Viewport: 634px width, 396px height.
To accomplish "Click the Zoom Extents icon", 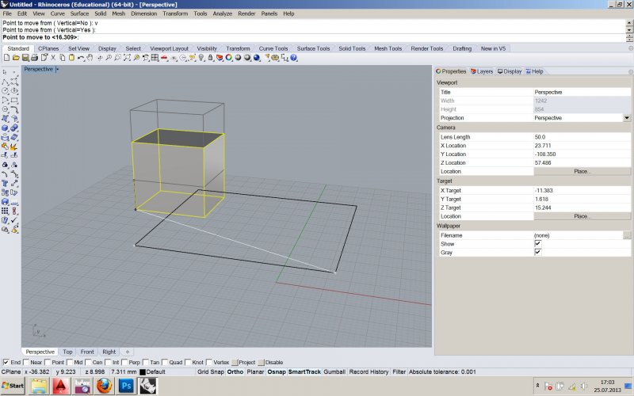I will click(x=127, y=58).
